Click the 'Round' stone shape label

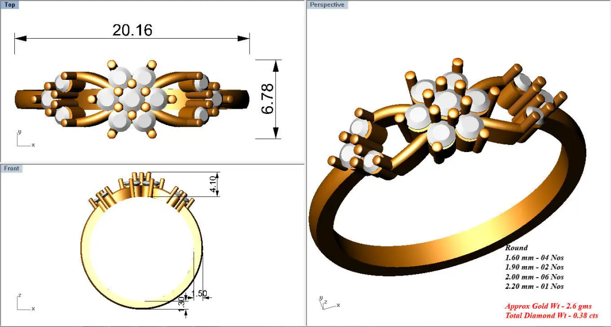(x=516, y=248)
